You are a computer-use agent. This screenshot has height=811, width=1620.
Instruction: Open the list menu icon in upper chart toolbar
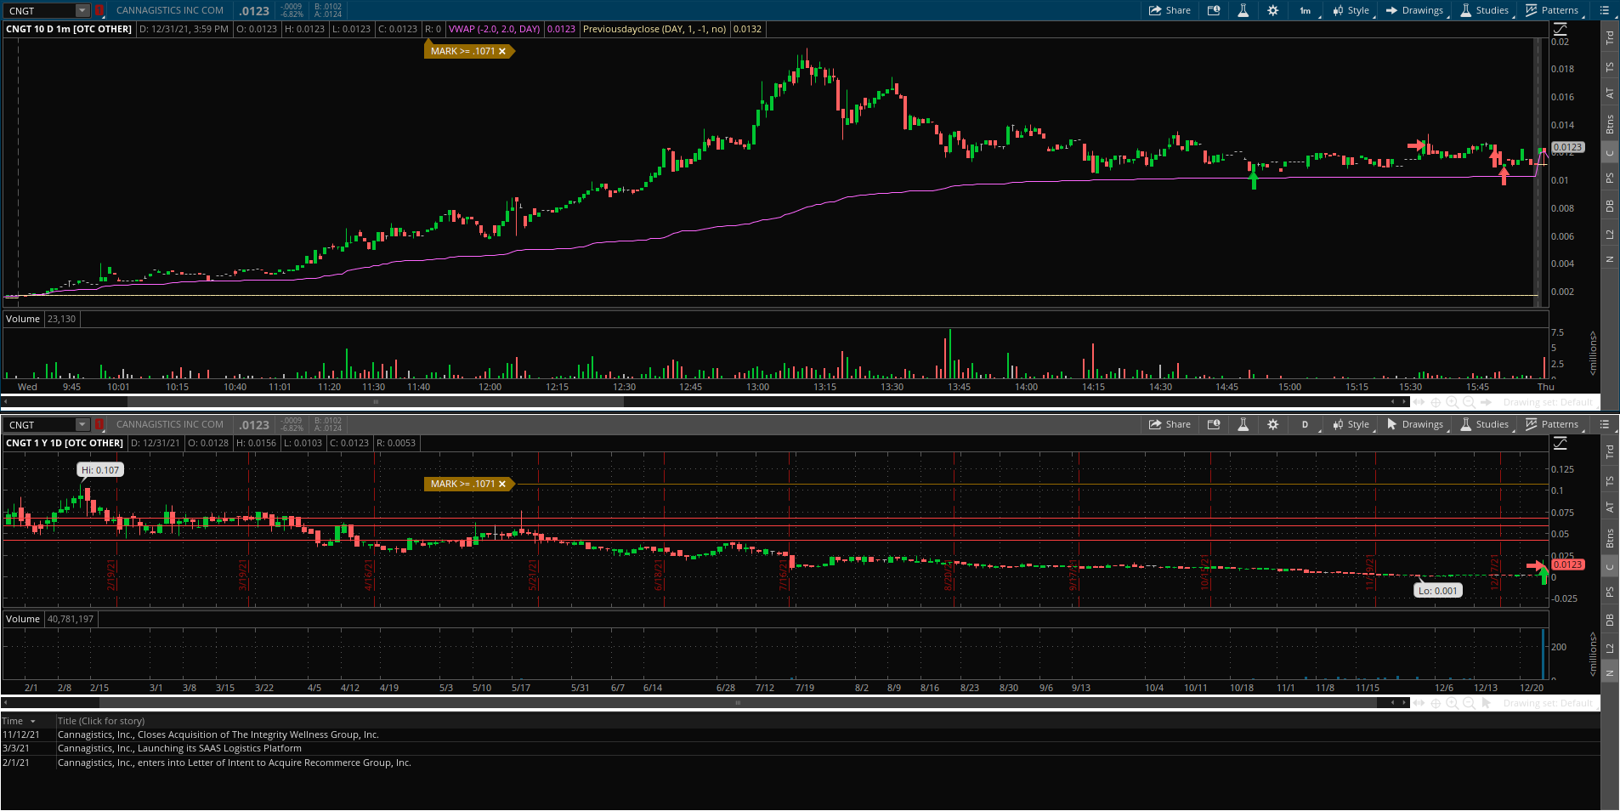tap(1605, 10)
